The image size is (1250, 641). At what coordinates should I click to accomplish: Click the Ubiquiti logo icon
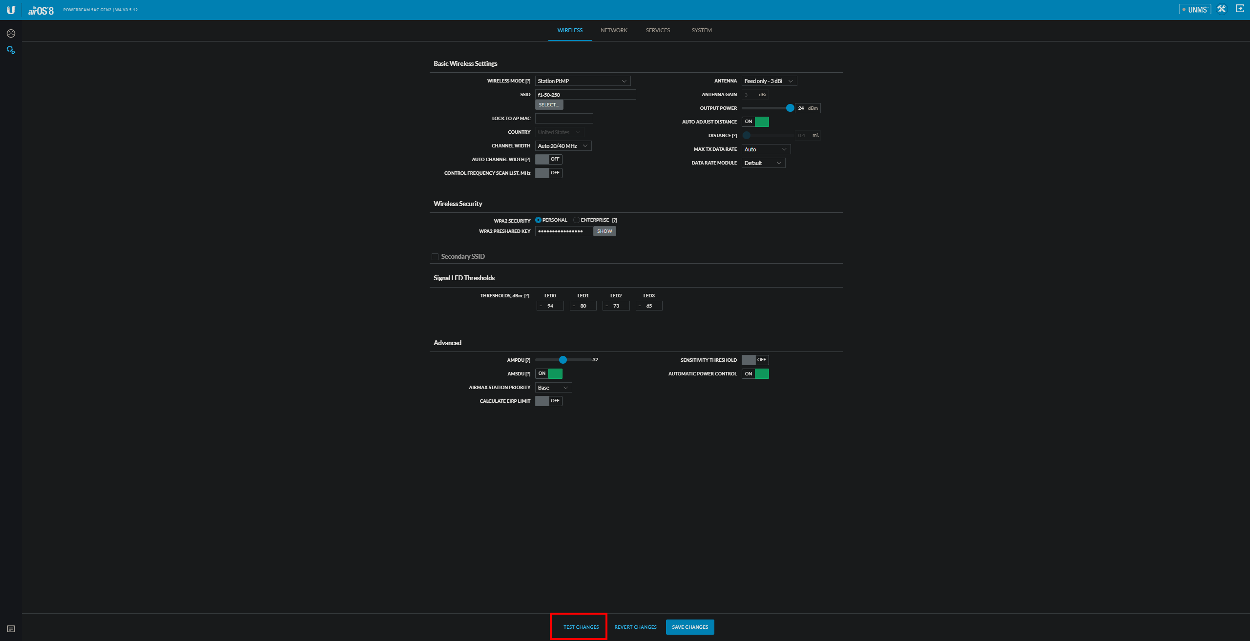click(x=11, y=10)
